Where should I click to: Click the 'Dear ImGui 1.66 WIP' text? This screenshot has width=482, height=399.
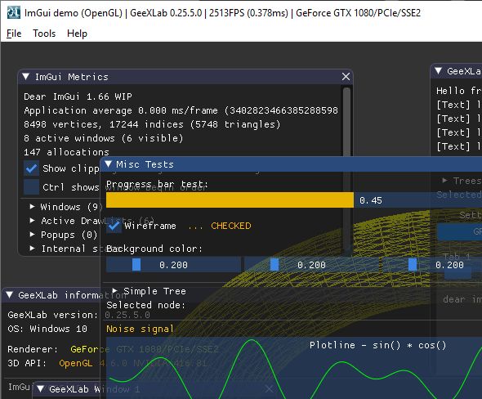click(78, 96)
